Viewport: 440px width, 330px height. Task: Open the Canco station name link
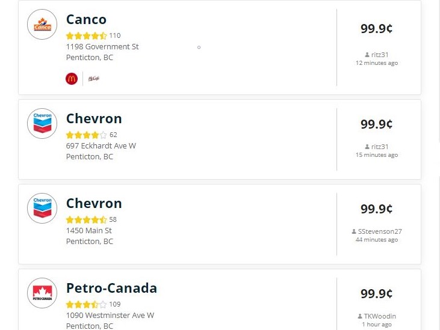click(86, 20)
